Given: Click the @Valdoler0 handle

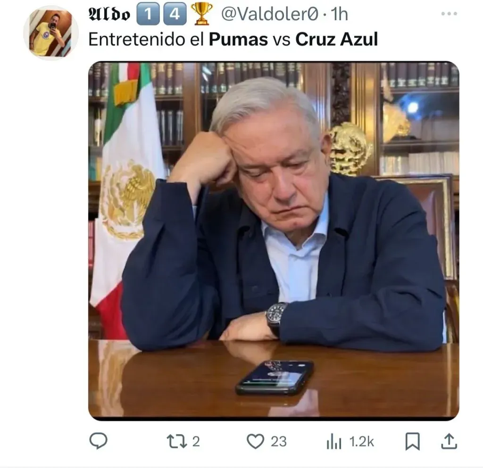Looking at the screenshot, I should [x=269, y=14].
